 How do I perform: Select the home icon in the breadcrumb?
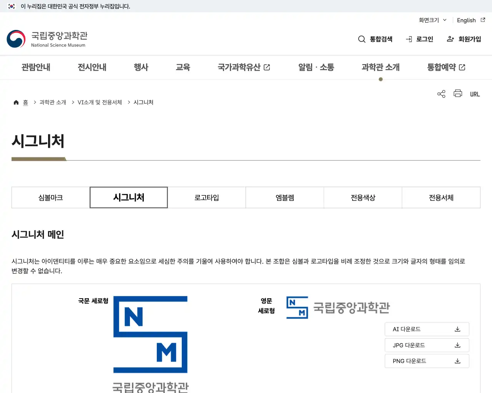coord(16,102)
